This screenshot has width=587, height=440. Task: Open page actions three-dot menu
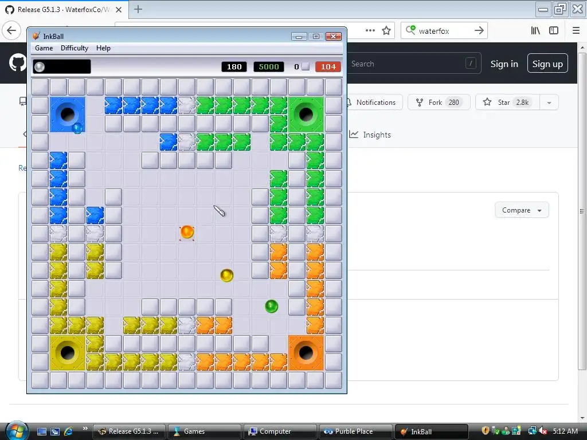click(x=370, y=30)
